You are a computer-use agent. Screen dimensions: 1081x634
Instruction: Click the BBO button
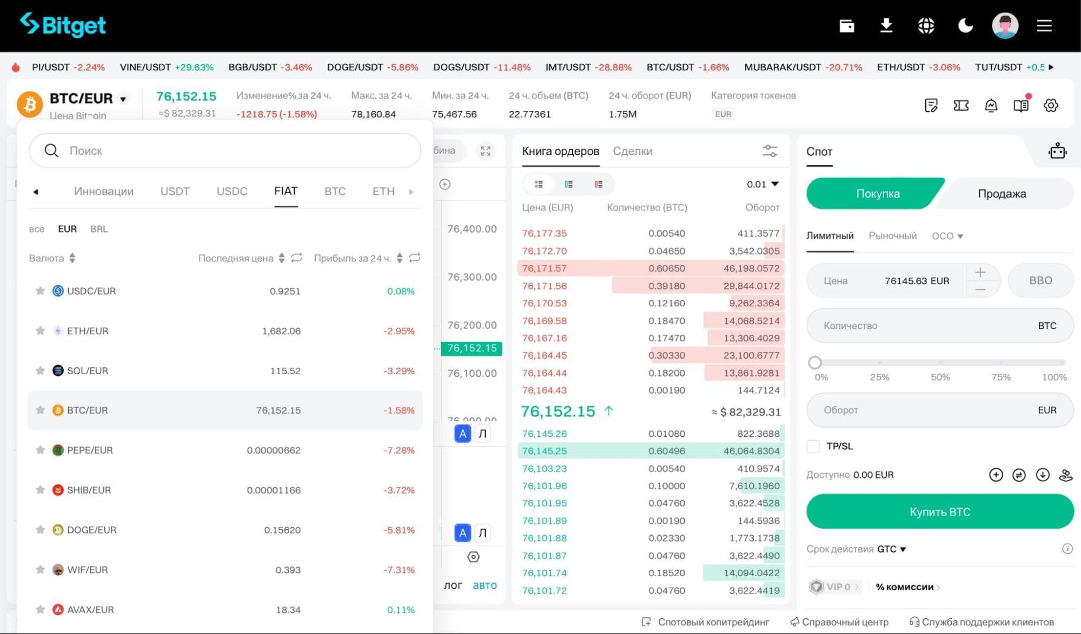1040,280
